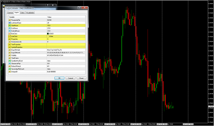The image size is (214, 126).
Task: Click the StartHours double type icon
Action: pyautogui.click(x=10, y=26)
